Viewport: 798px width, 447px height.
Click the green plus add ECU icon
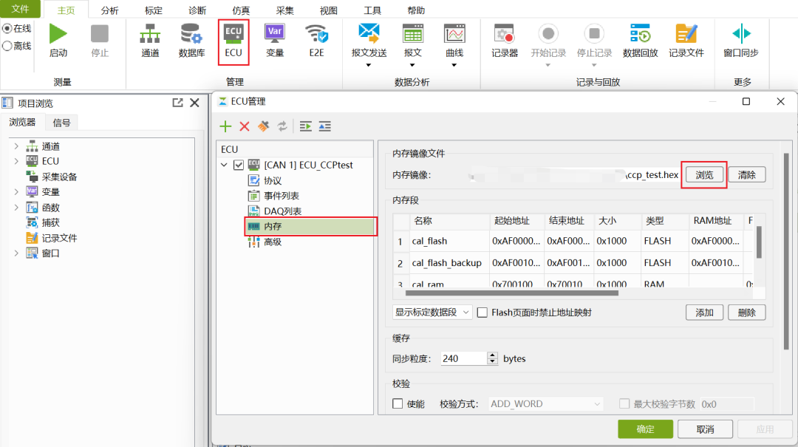point(225,126)
